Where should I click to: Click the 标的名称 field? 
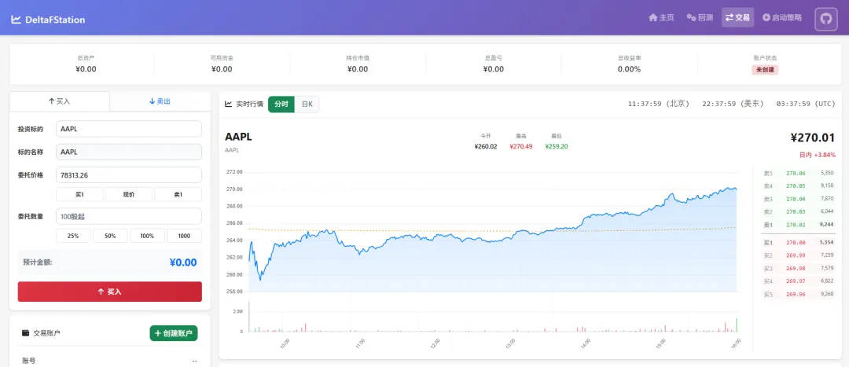129,152
